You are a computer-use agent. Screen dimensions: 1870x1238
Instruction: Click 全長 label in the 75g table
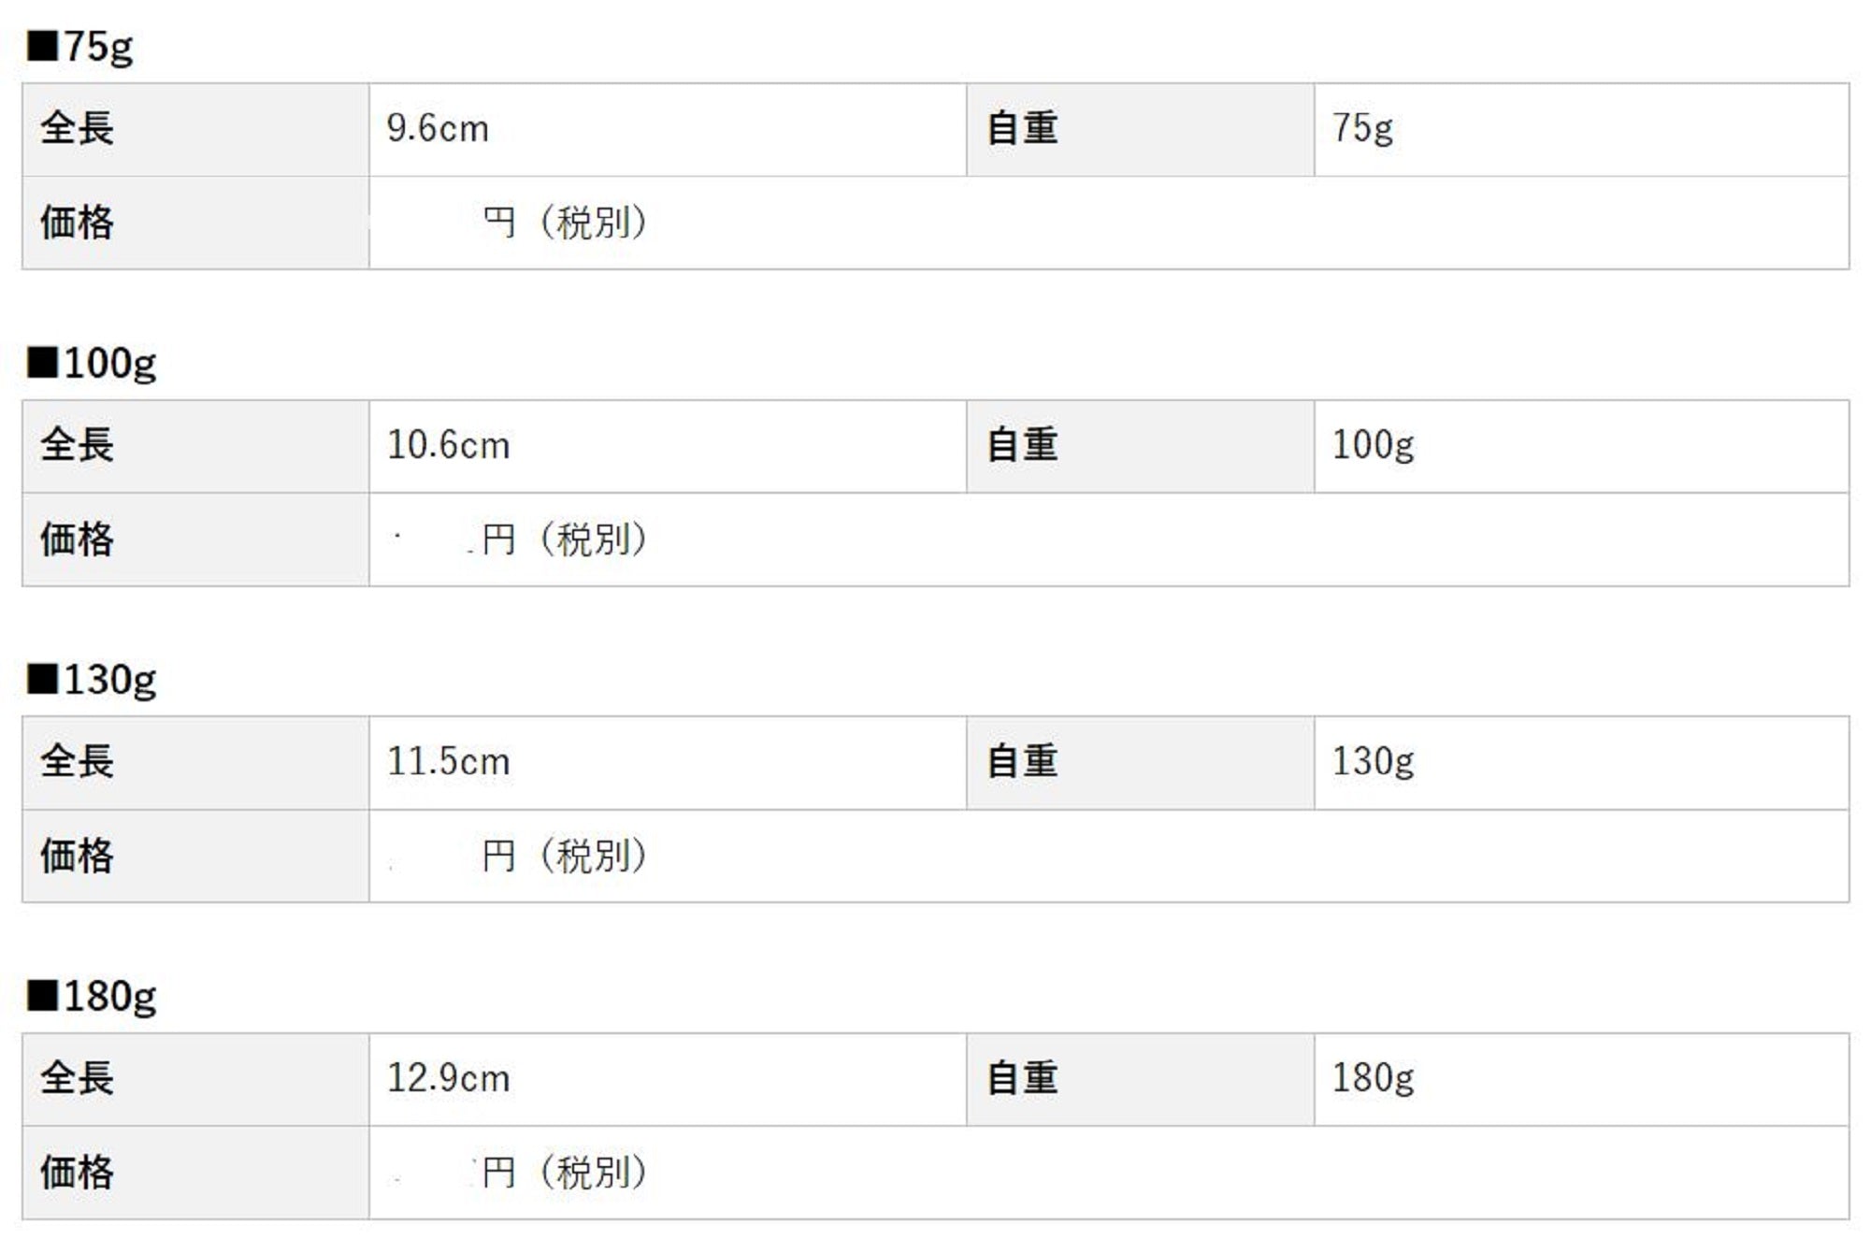77,129
